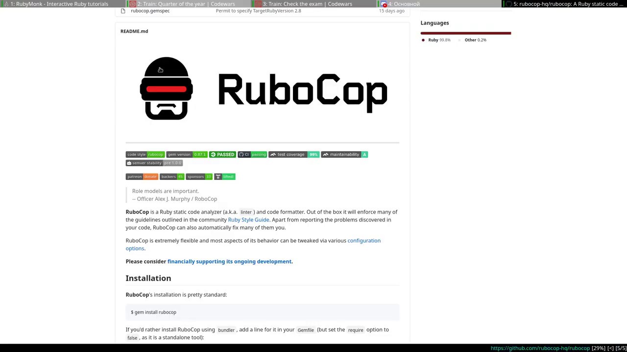Click the Other 0.2% language entry
This screenshot has width=627, height=352.
[x=472, y=40]
